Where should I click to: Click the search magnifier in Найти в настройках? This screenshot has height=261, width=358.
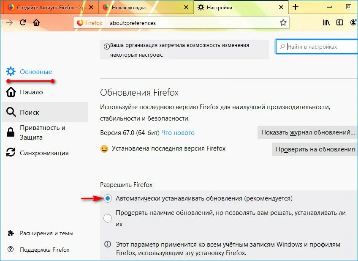coord(283,47)
